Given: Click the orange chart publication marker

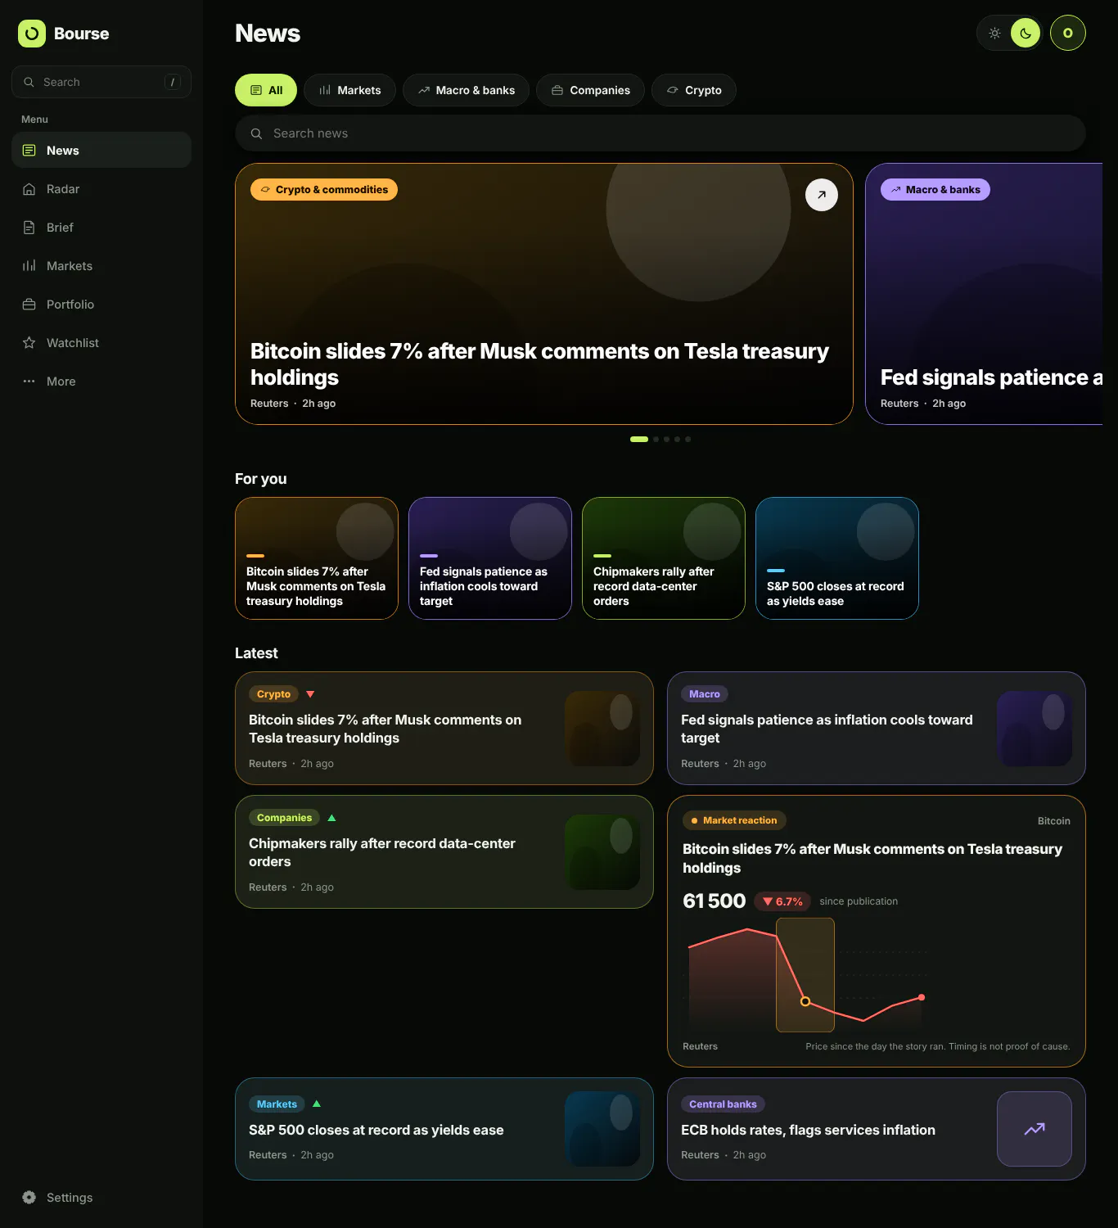Looking at the screenshot, I should (x=805, y=1001).
